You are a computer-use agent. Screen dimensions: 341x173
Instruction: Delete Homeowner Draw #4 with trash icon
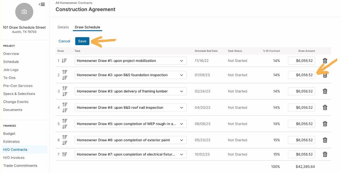click(325, 107)
